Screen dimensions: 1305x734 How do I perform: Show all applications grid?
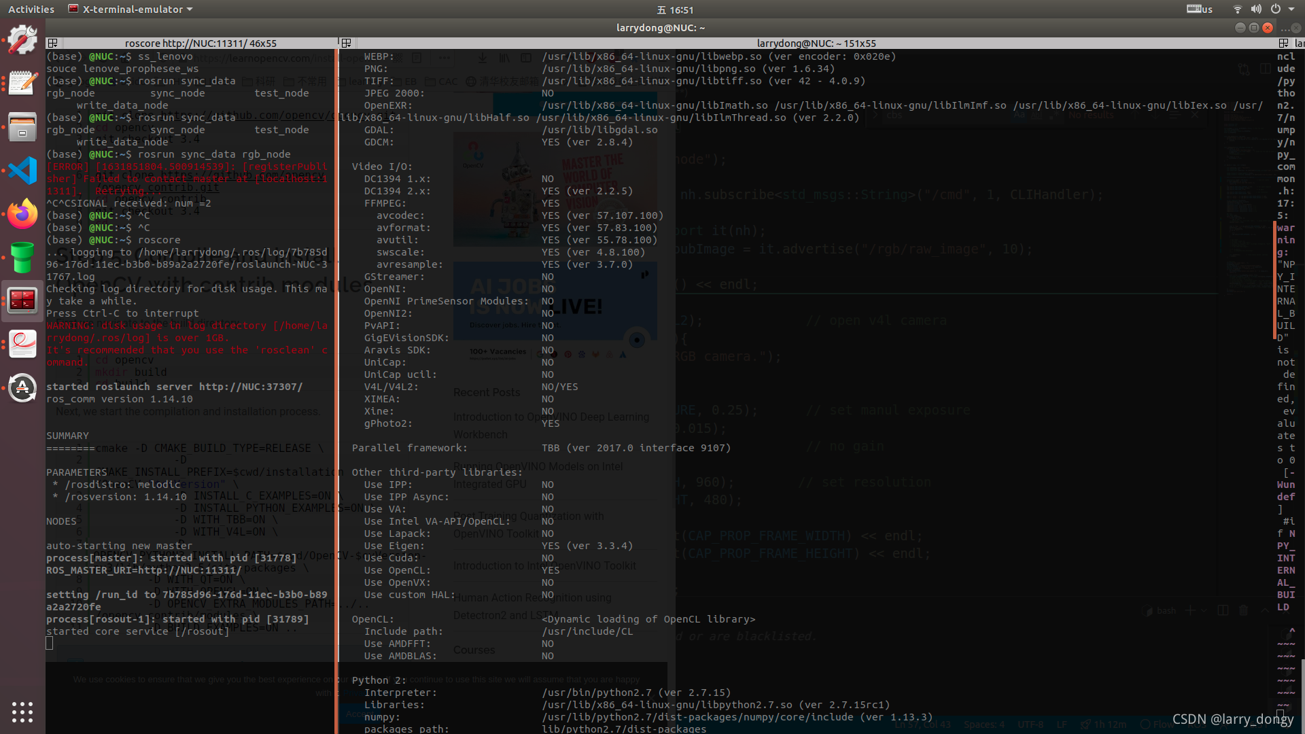pos(22,712)
